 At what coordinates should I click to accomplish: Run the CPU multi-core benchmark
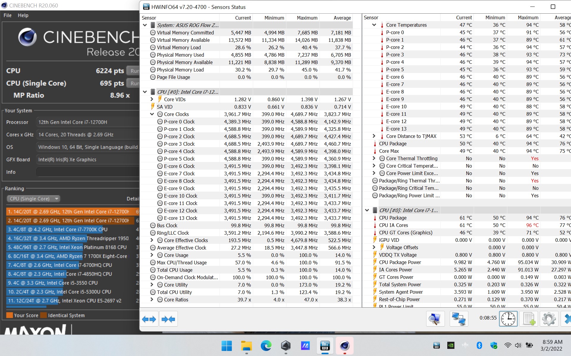click(x=133, y=71)
